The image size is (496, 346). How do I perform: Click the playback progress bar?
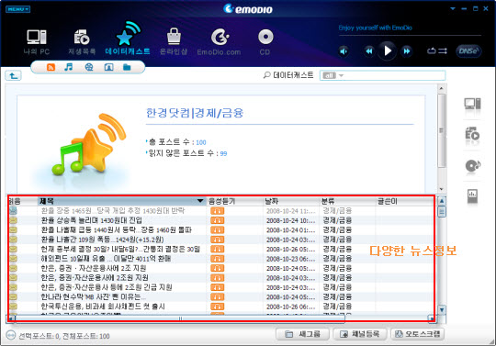coord(410,36)
